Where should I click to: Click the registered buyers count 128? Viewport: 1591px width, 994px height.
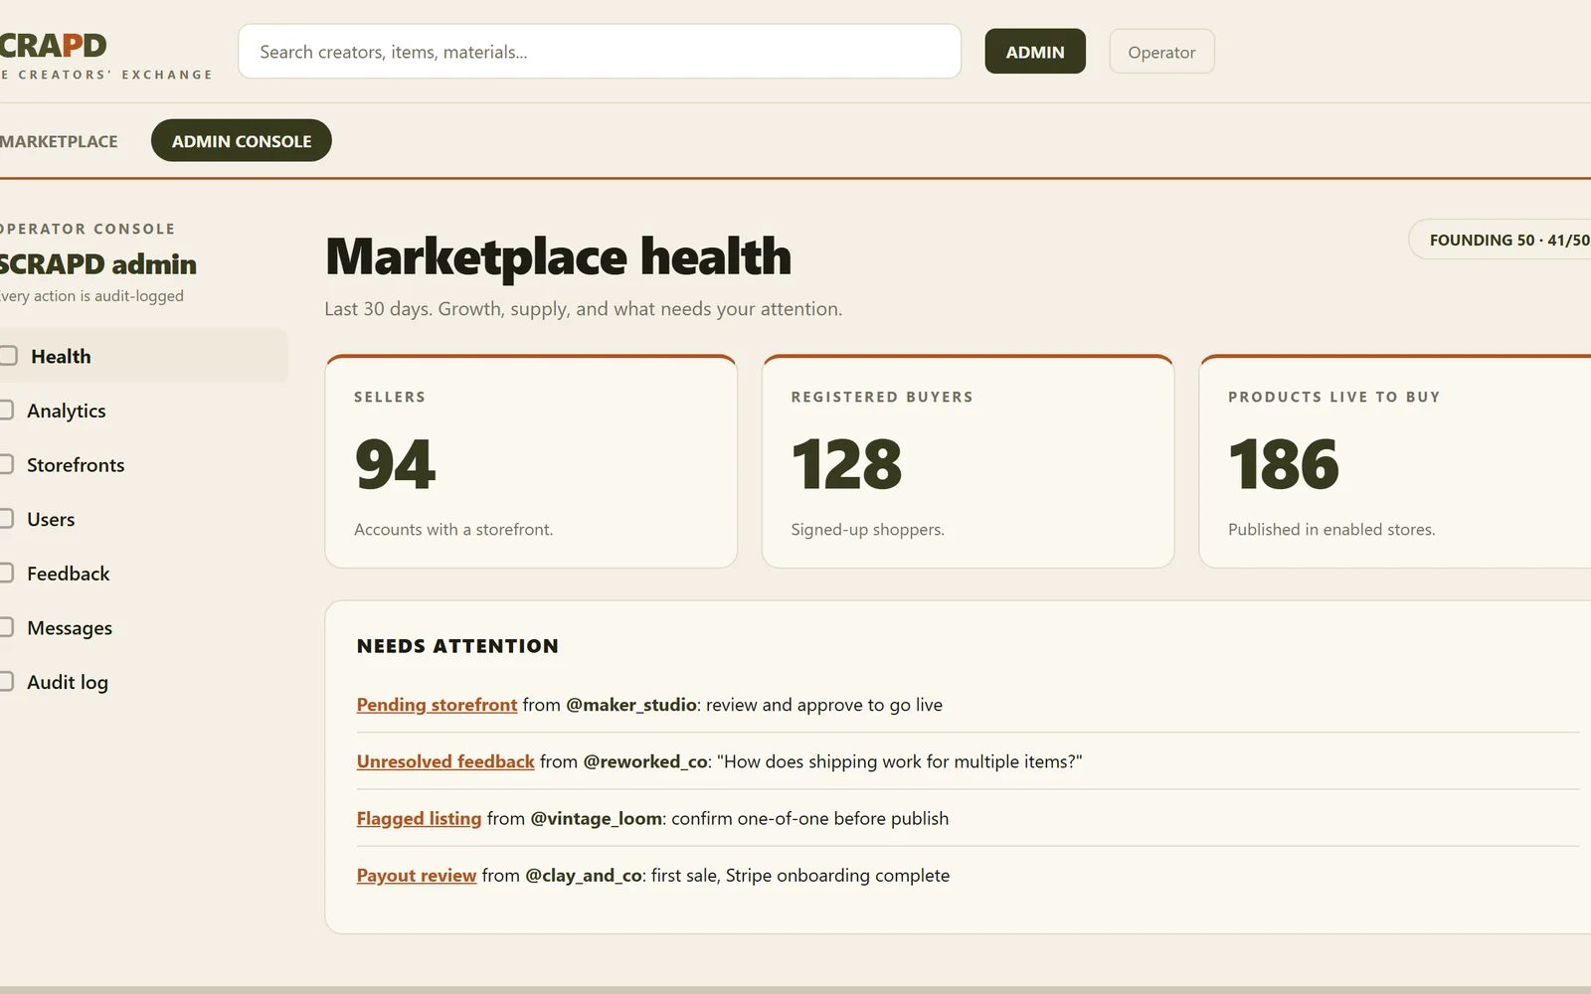[846, 464]
